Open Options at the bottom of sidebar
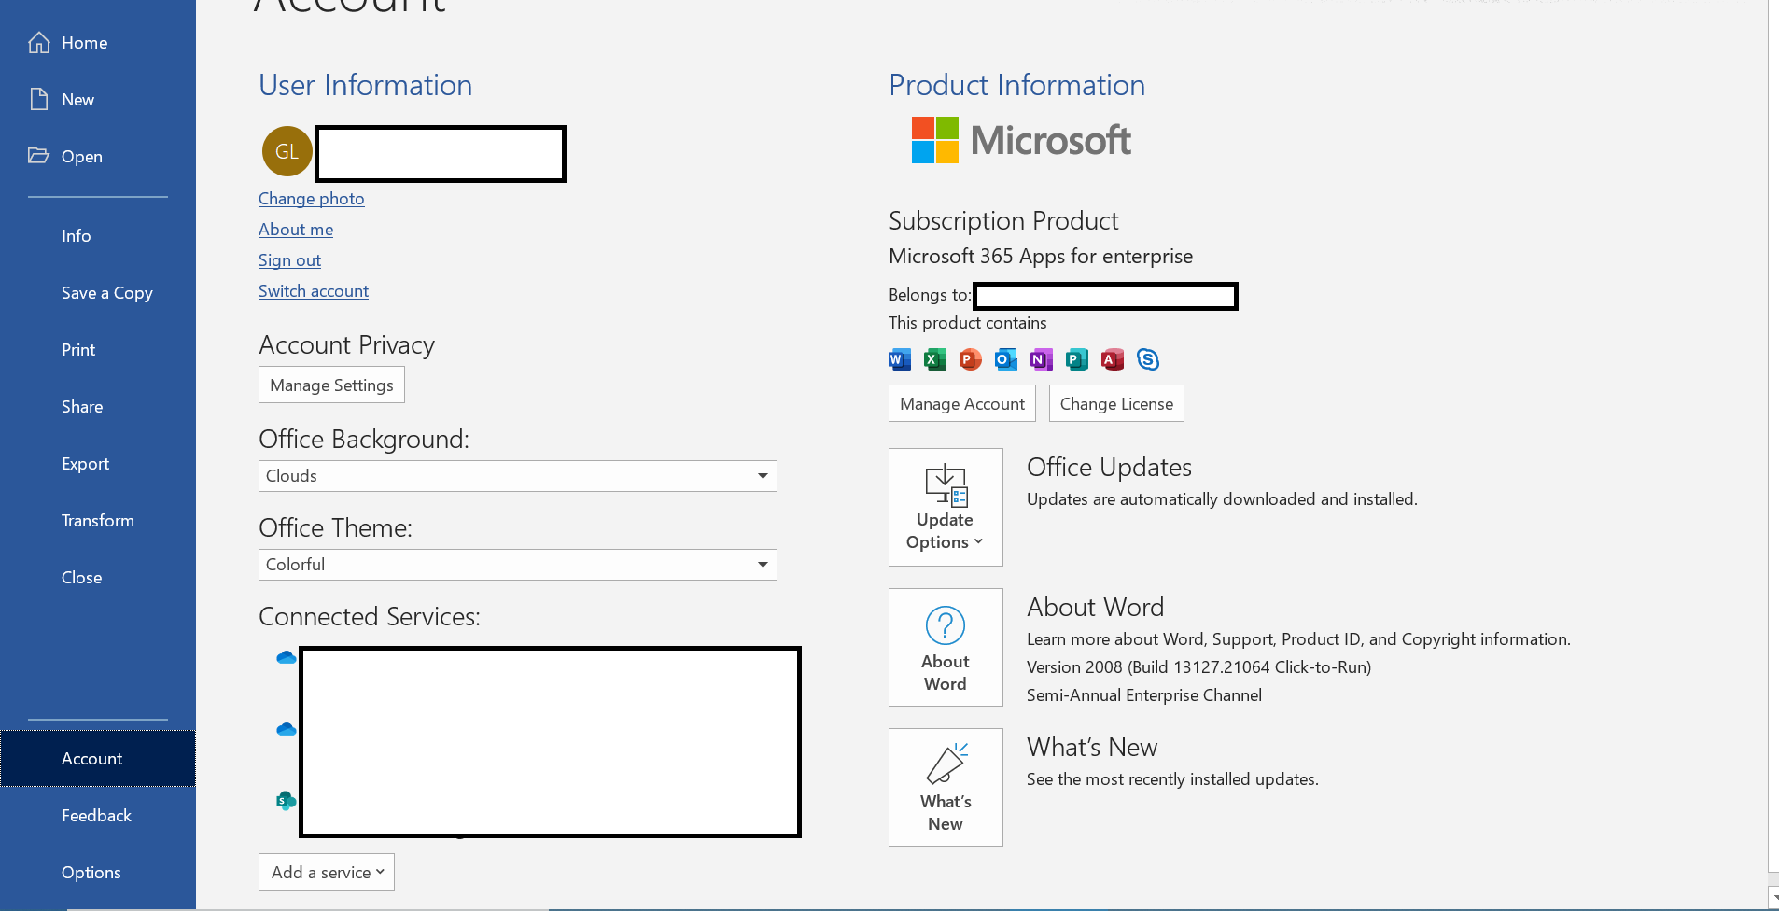The image size is (1779, 911). pyautogui.click(x=91, y=873)
